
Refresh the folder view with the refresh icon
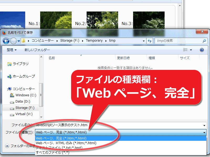(x=149, y=41)
